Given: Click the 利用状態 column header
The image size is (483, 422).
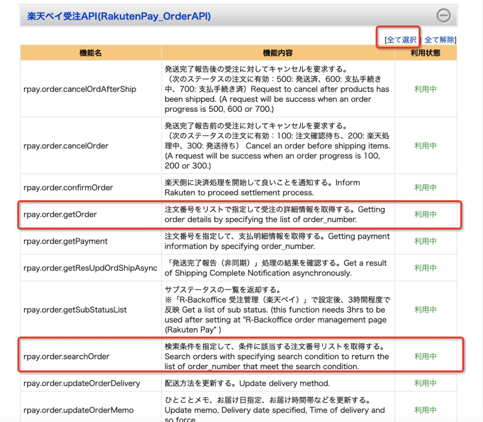Looking at the screenshot, I should click(425, 53).
